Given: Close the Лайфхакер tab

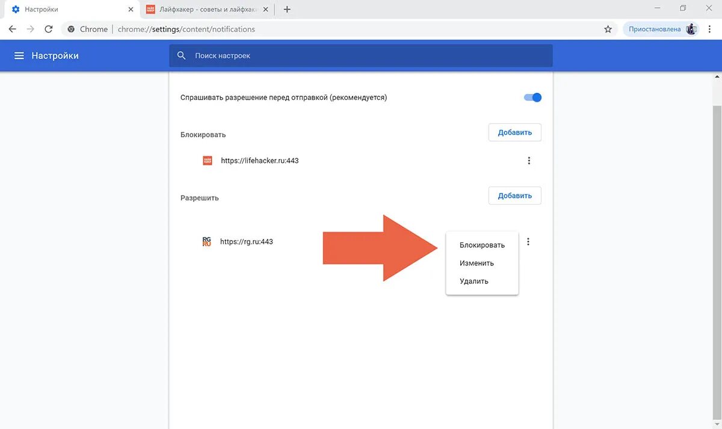Looking at the screenshot, I should coord(265,10).
